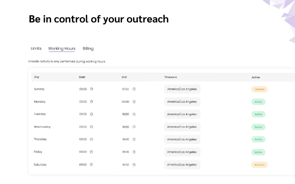
Task: Open Monday's America/Los Angeles timezone dropdown
Action: tap(182, 102)
